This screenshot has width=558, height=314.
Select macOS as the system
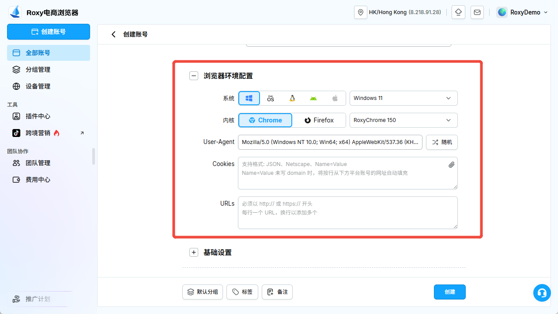[271, 98]
